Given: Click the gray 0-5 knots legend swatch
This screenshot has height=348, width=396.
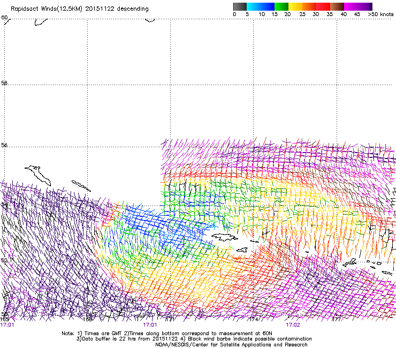Looking at the screenshot, I should click(x=240, y=6).
